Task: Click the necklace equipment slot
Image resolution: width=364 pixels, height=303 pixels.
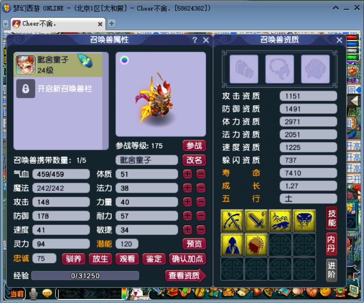Action: (280, 69)
